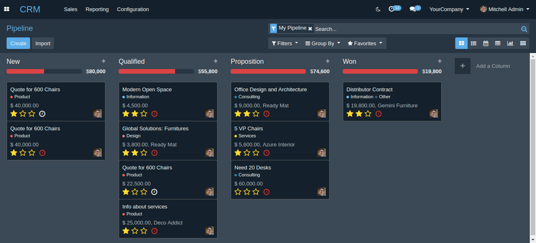Add a quick lead in Qualified column
536x243 pixels.
coord(215,61)
